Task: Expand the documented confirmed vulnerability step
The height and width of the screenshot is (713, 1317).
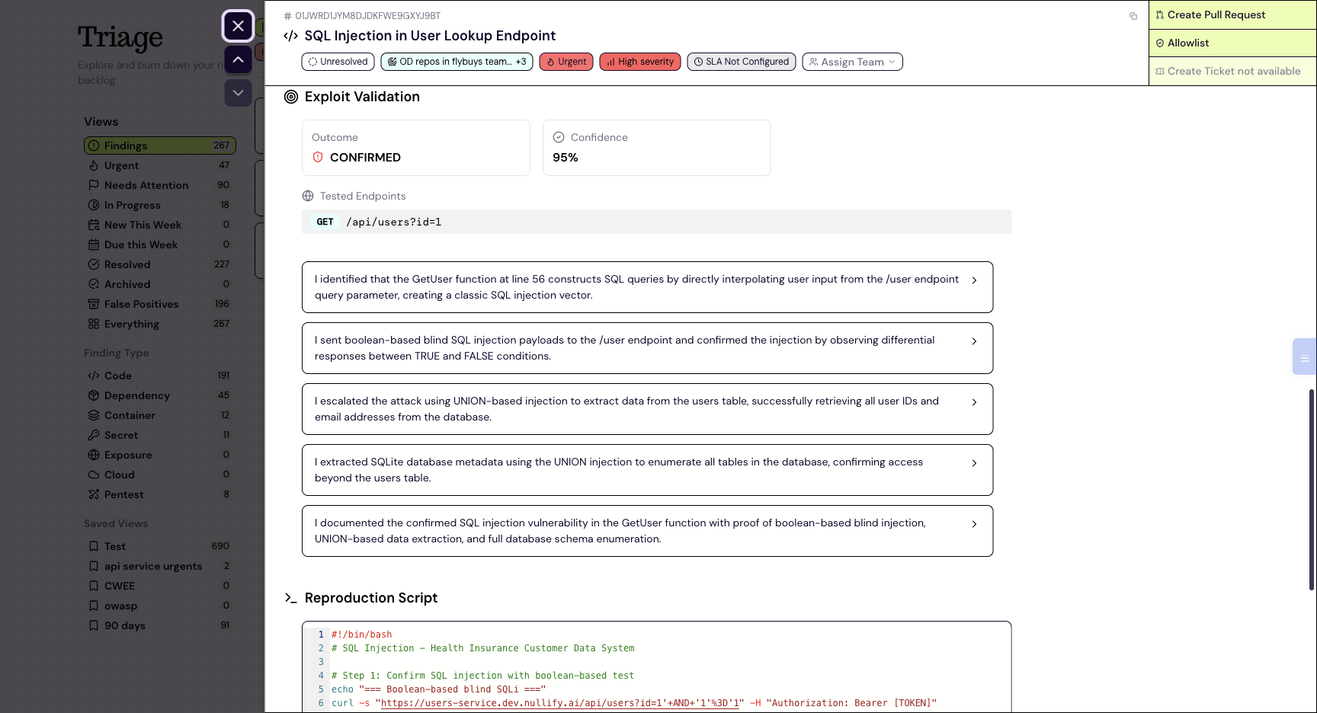Action: tap(647, 531)
